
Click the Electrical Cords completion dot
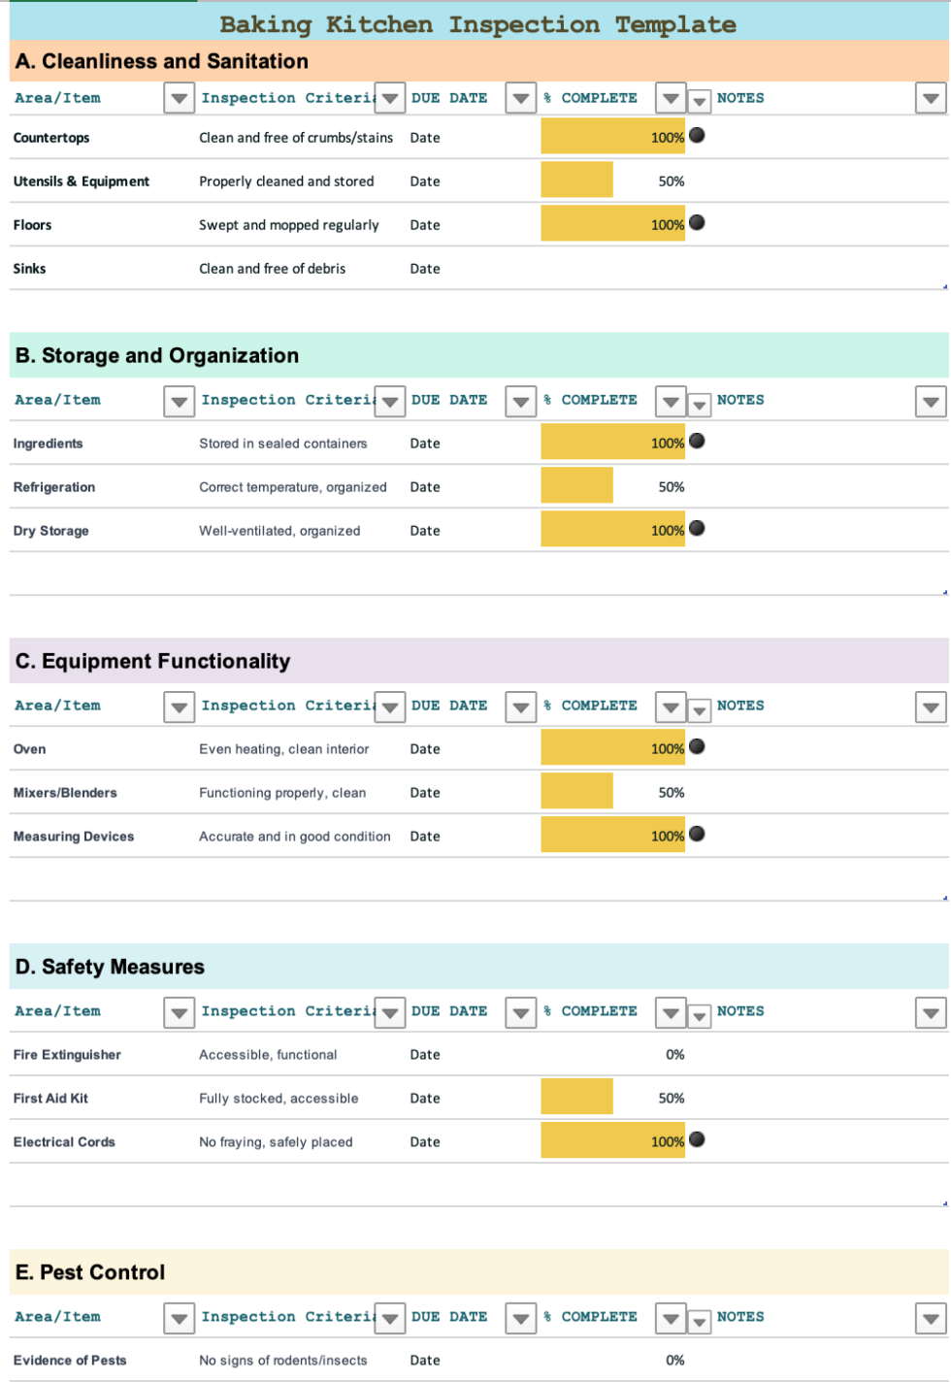(697, 1140)
